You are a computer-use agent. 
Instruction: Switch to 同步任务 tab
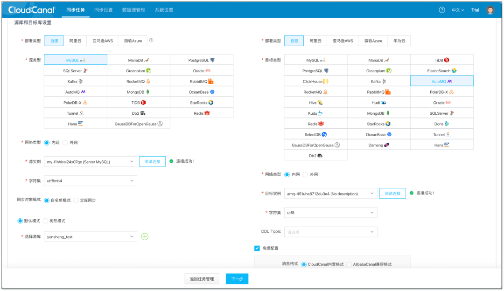coord(76,10)
